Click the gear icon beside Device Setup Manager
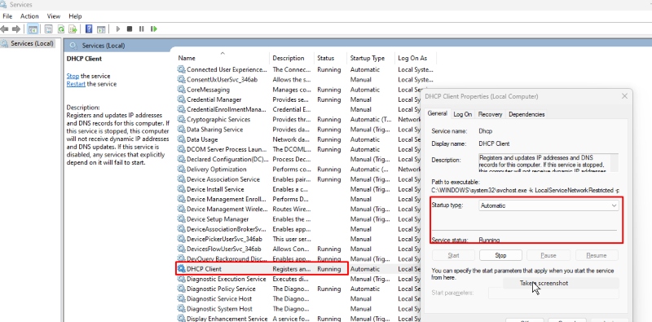Image resolution: width=652 pixels, height=322 pixels. [181, 219]
